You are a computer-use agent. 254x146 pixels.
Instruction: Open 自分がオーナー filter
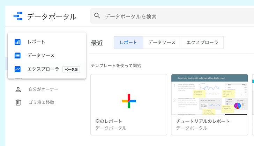43,89
